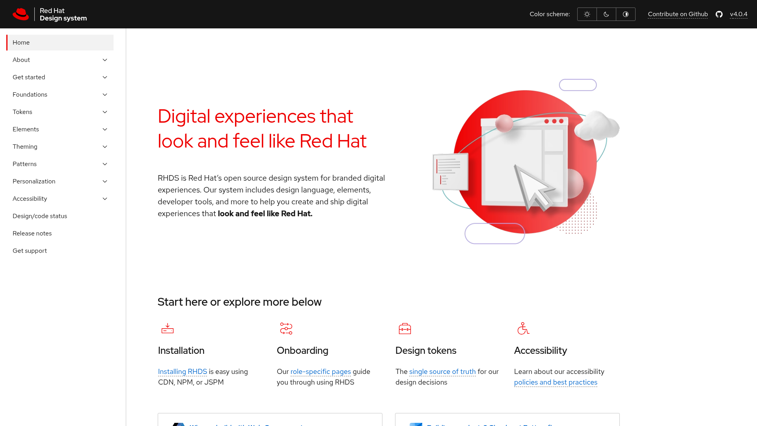
Task: Click the Accessibility card heading
Action: tap(541, 350)
